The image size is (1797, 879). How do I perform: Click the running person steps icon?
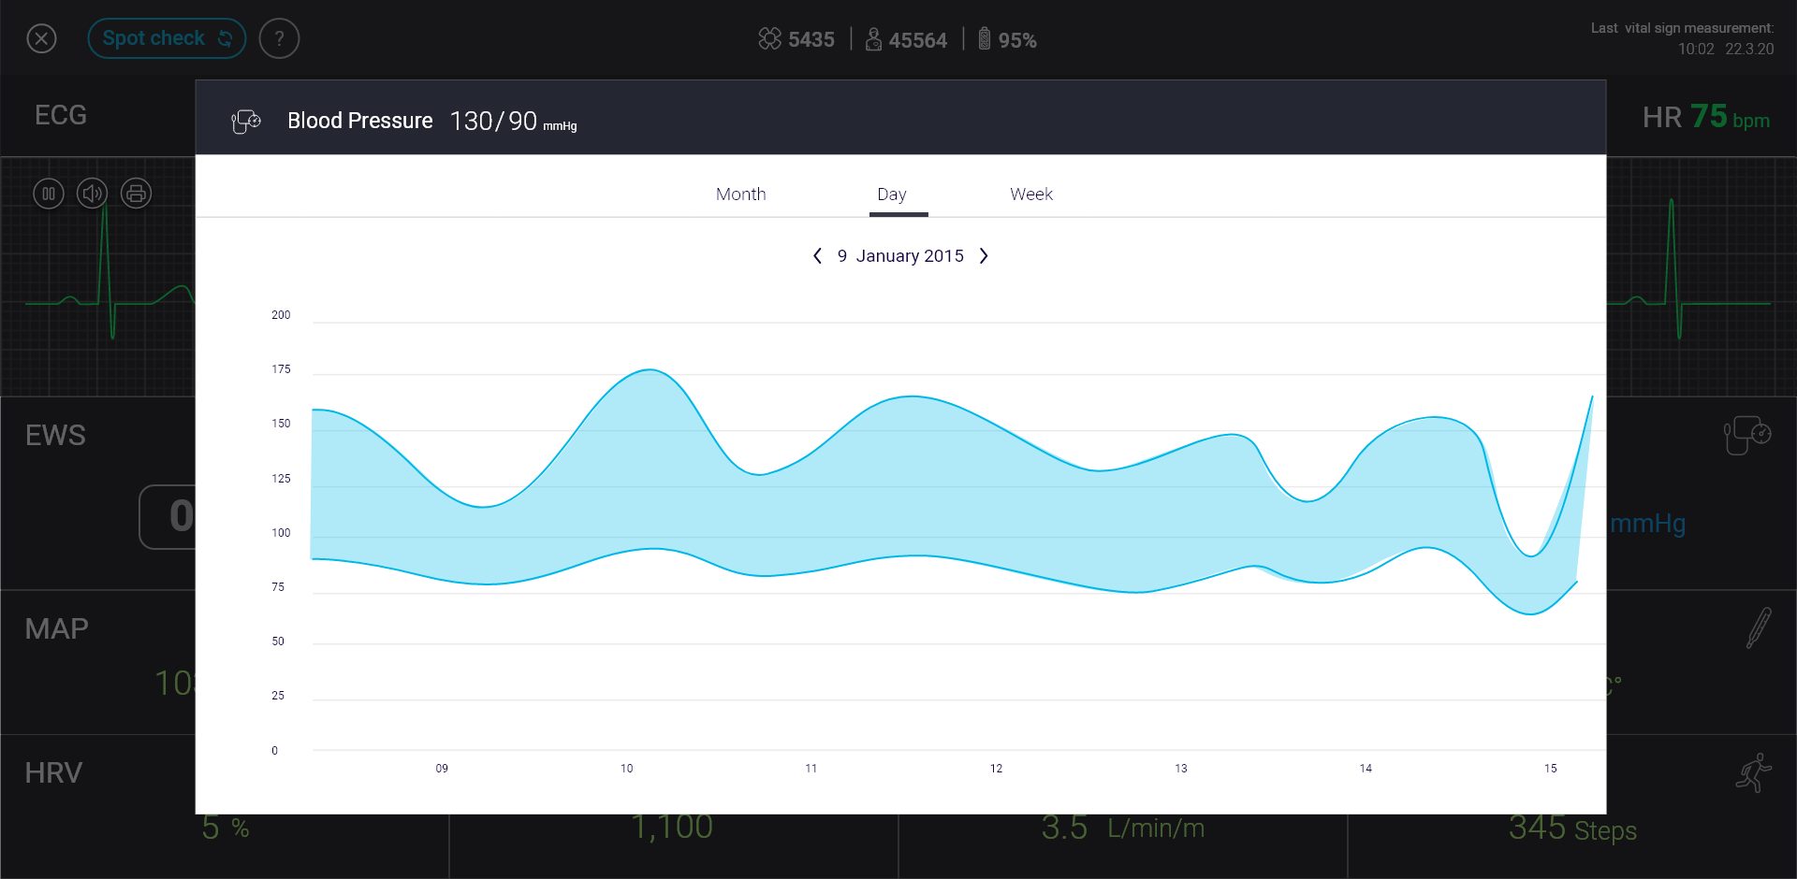pos(1753,773)
